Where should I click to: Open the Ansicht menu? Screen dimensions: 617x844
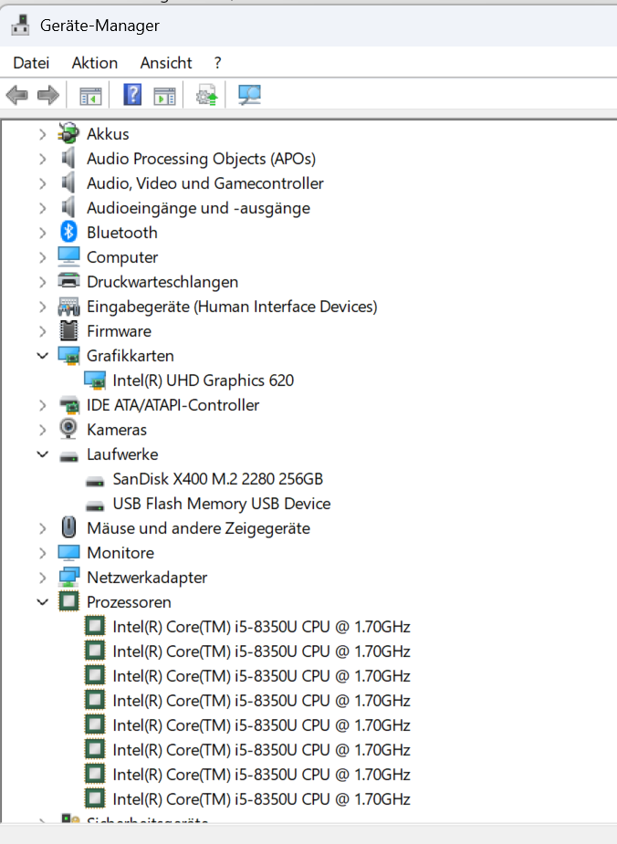166,63
